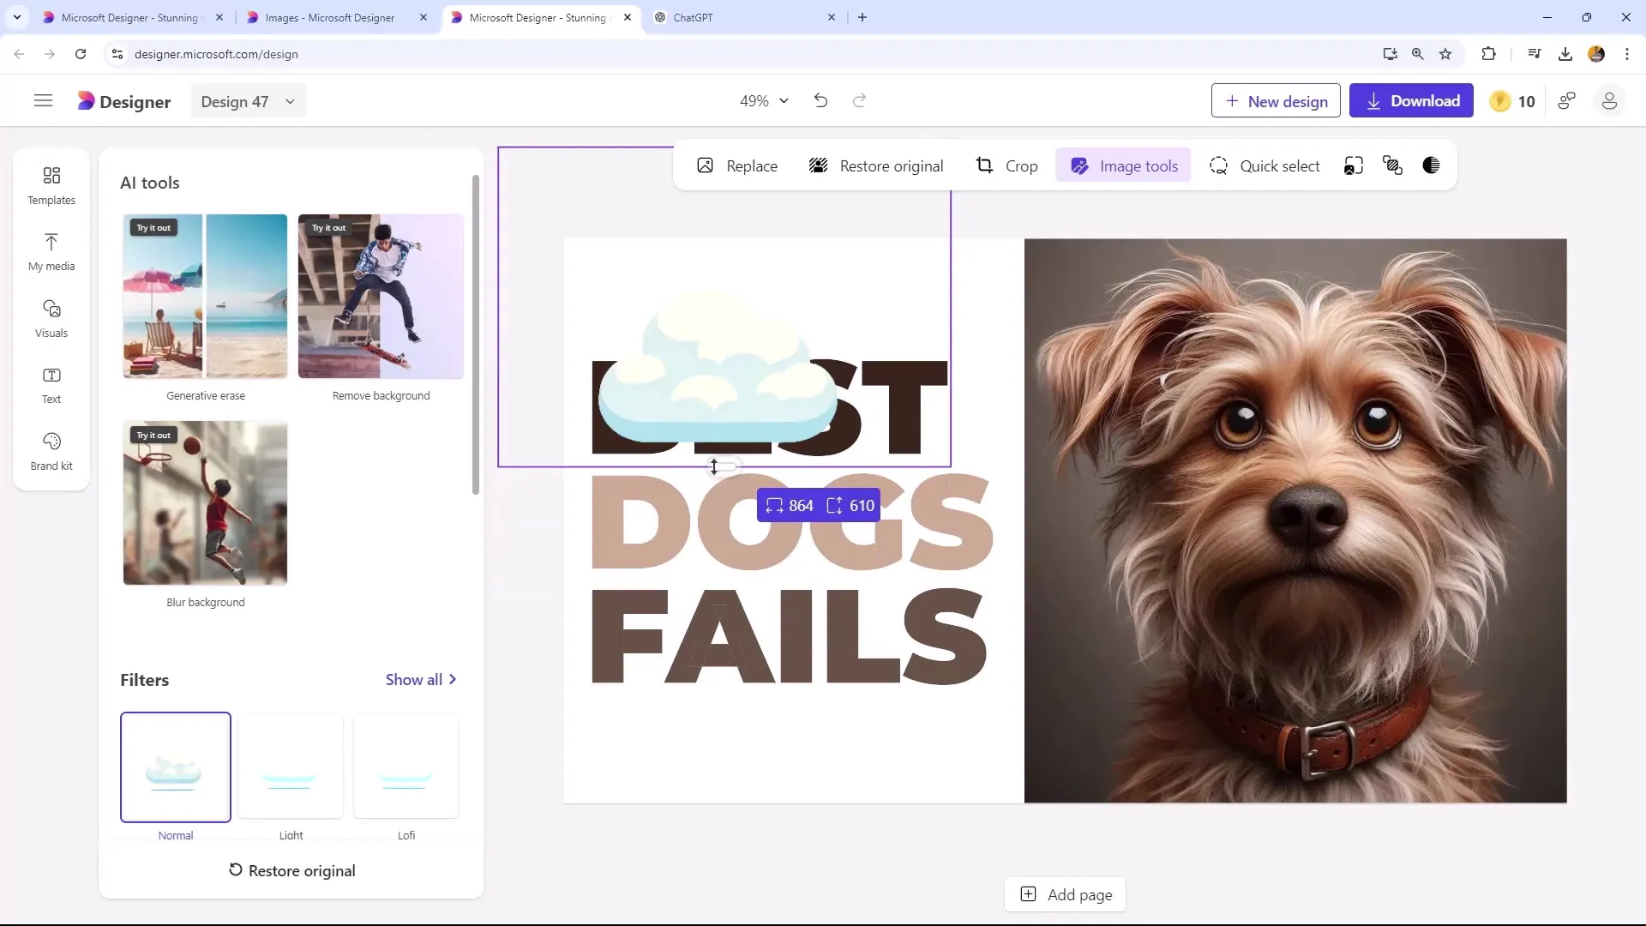Viewport: 1646px width, 926px height.
Task: Select the Quick select tool icon
Action: click(x=1219, y=166)
